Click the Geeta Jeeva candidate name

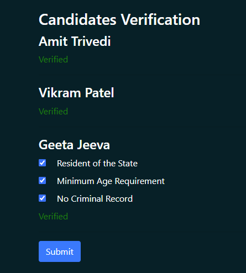pos(74,145)
